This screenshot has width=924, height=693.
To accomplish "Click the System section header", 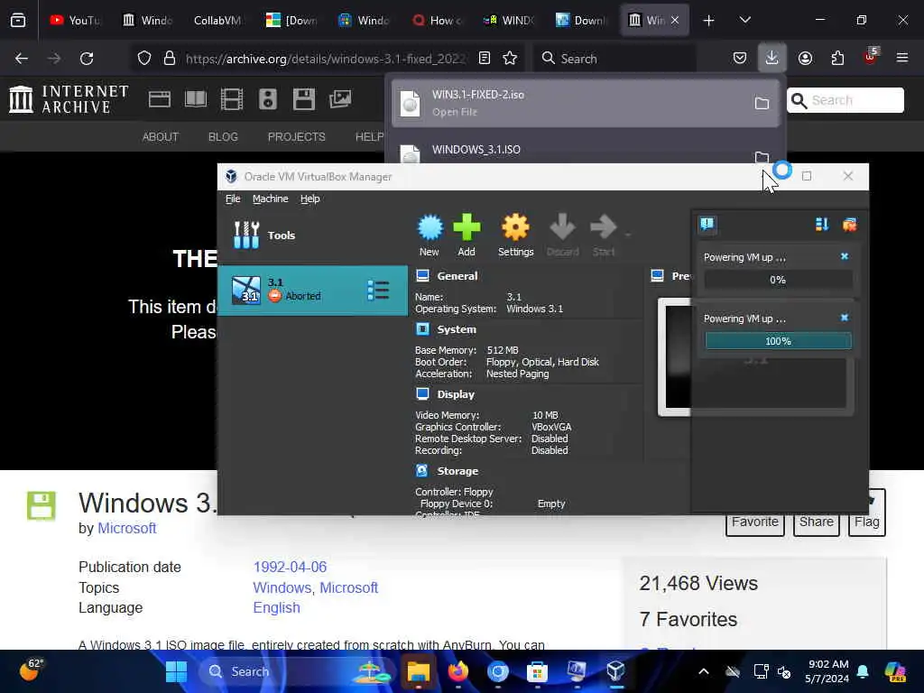I will [x=456, y=329].
